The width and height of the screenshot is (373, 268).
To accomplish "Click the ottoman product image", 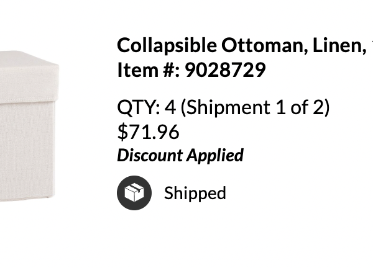I will pyautogui.click(x=29, y=126).
